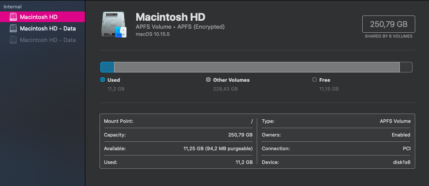Collapse the Internal sidebar section header
429x186 pixels.
[x=13, y=7]
